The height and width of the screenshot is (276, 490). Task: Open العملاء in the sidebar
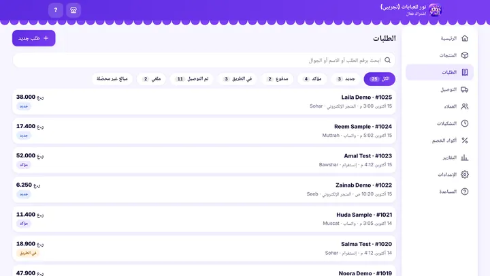(x=440, y=106)
